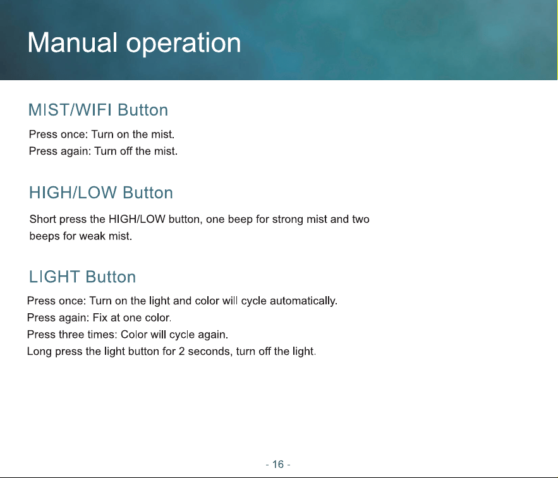This screenshot has width=558, height=478.
Task: Click 'Press three times: Color will cycle again.'
Action: pos(128,335)
